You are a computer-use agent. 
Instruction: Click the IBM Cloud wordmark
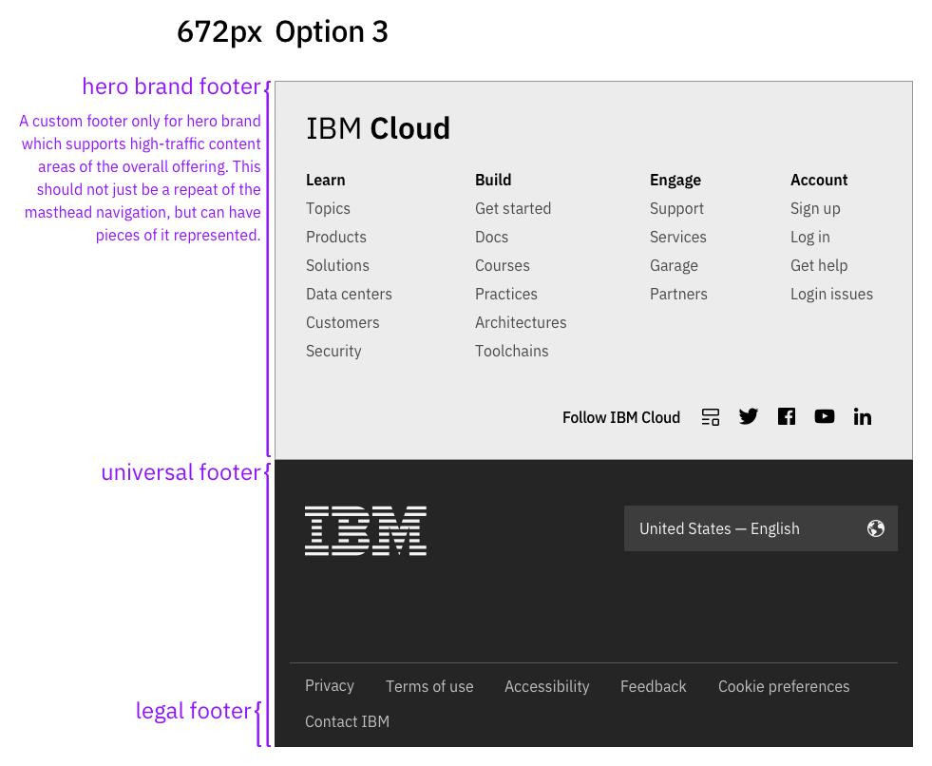(x=377, y=127)
